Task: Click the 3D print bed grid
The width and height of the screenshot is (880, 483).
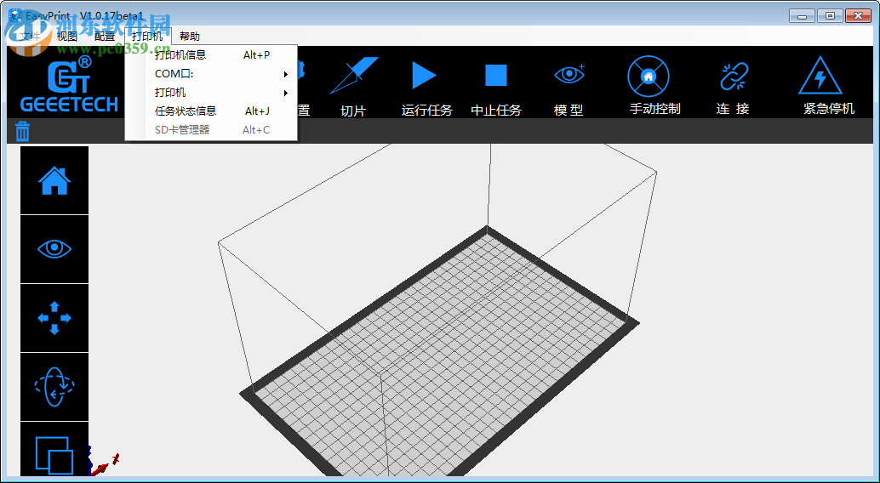Action: [x=439, y=349]
